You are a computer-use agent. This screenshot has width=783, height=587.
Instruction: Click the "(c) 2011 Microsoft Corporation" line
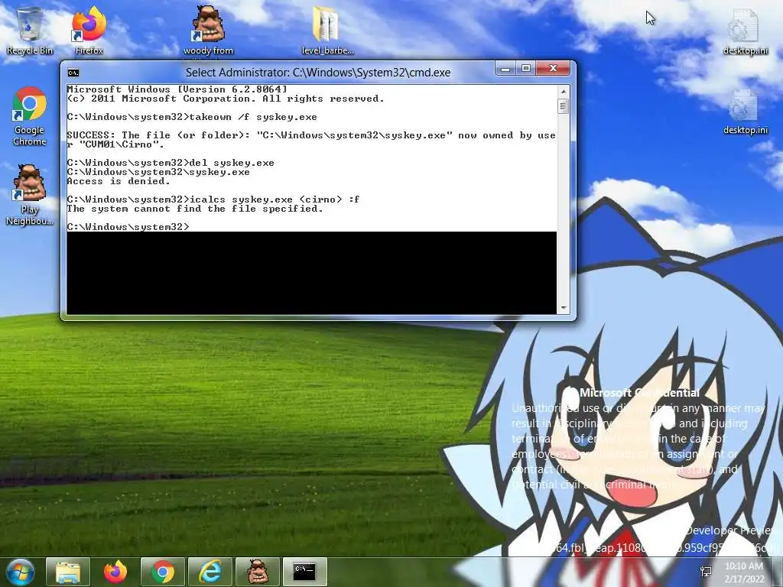tap(226, 99)
